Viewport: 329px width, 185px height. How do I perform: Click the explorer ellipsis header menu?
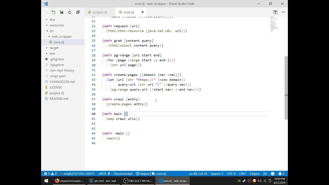pos(47,12)
